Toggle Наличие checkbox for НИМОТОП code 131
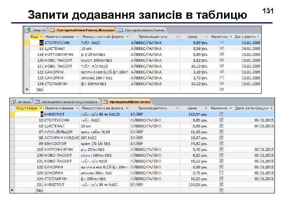Image resolution: width=282 pixels, height=211 pixels. pos(221,184)
